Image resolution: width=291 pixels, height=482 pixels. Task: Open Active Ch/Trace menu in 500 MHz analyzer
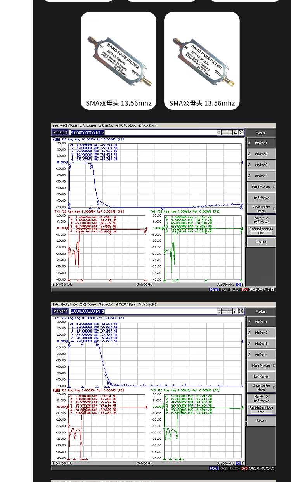pos(65,126)
